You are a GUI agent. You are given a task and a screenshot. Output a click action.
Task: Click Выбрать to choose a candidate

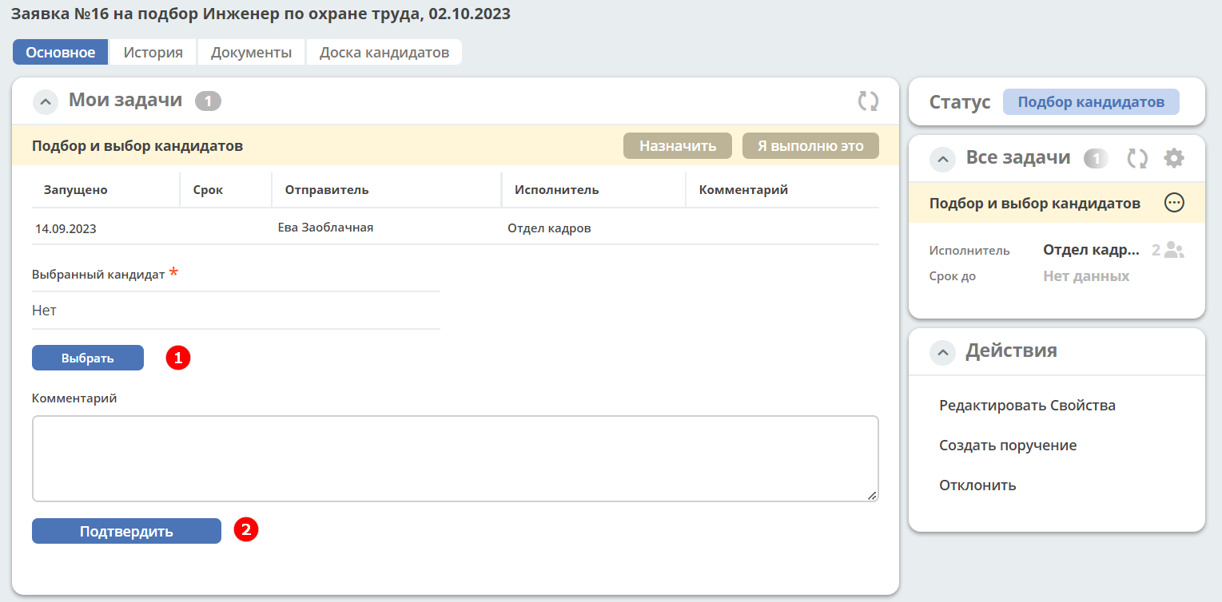coord(88,358)
